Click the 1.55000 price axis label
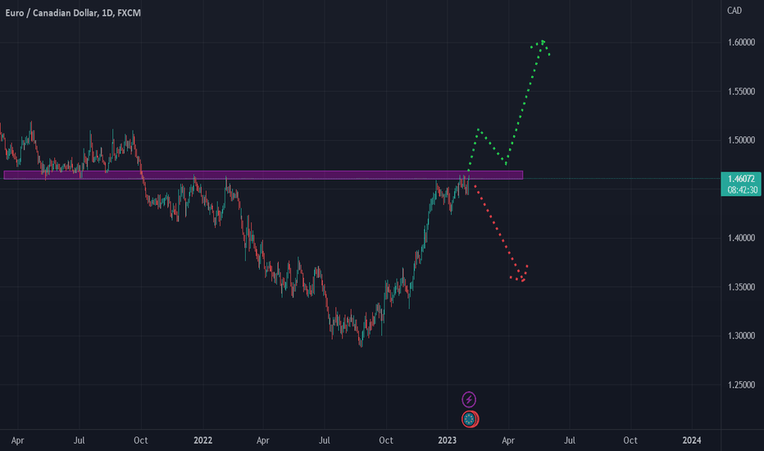764x451 pixels. 741,91
